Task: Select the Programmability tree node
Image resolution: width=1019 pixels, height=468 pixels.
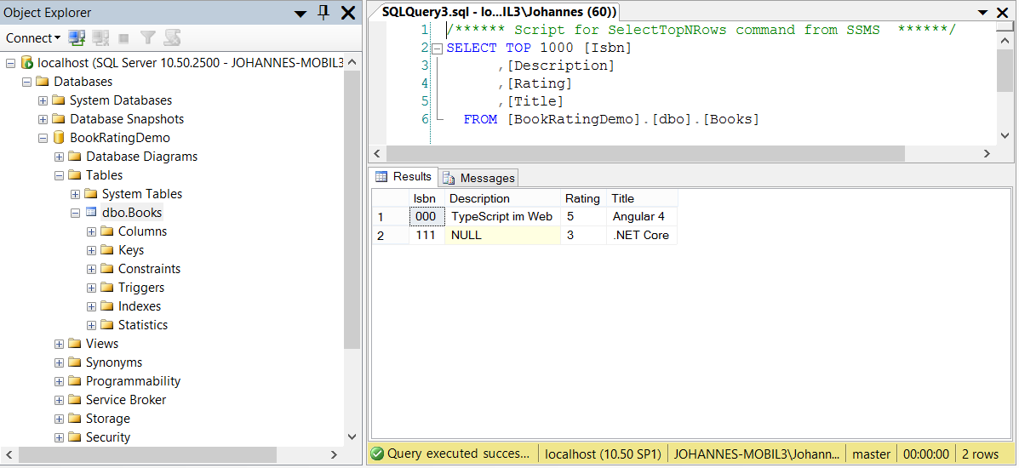Action: click(x=133, y=381)
